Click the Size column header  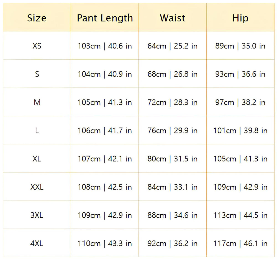coord(37,18)
